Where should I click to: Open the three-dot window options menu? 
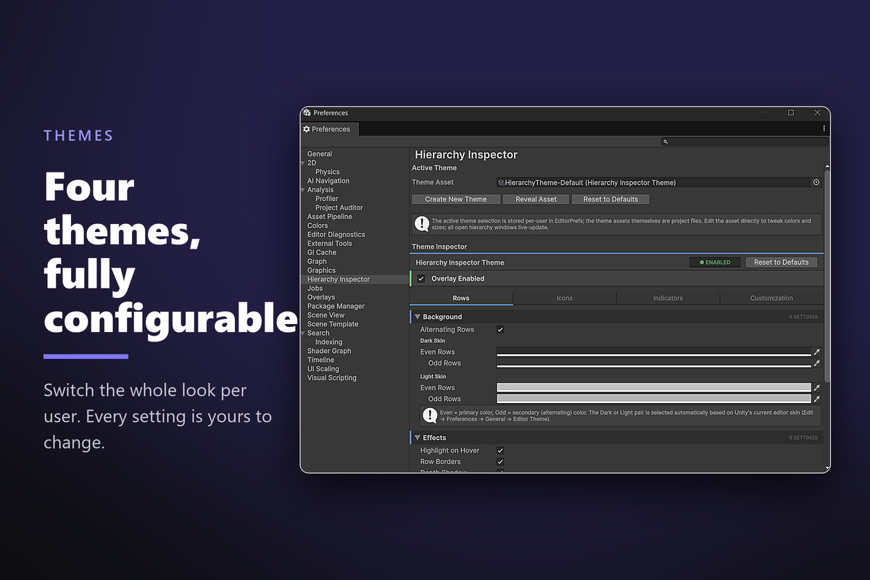pyautogui.click(x=824, y=128)
